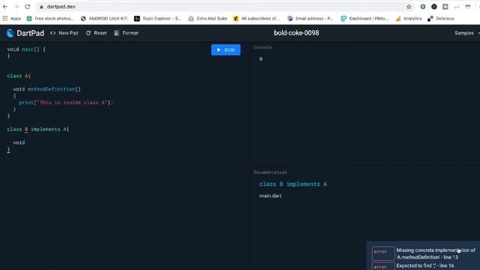Click the DartPad logo
Screen dimensions: 480x270
[25, 33]
